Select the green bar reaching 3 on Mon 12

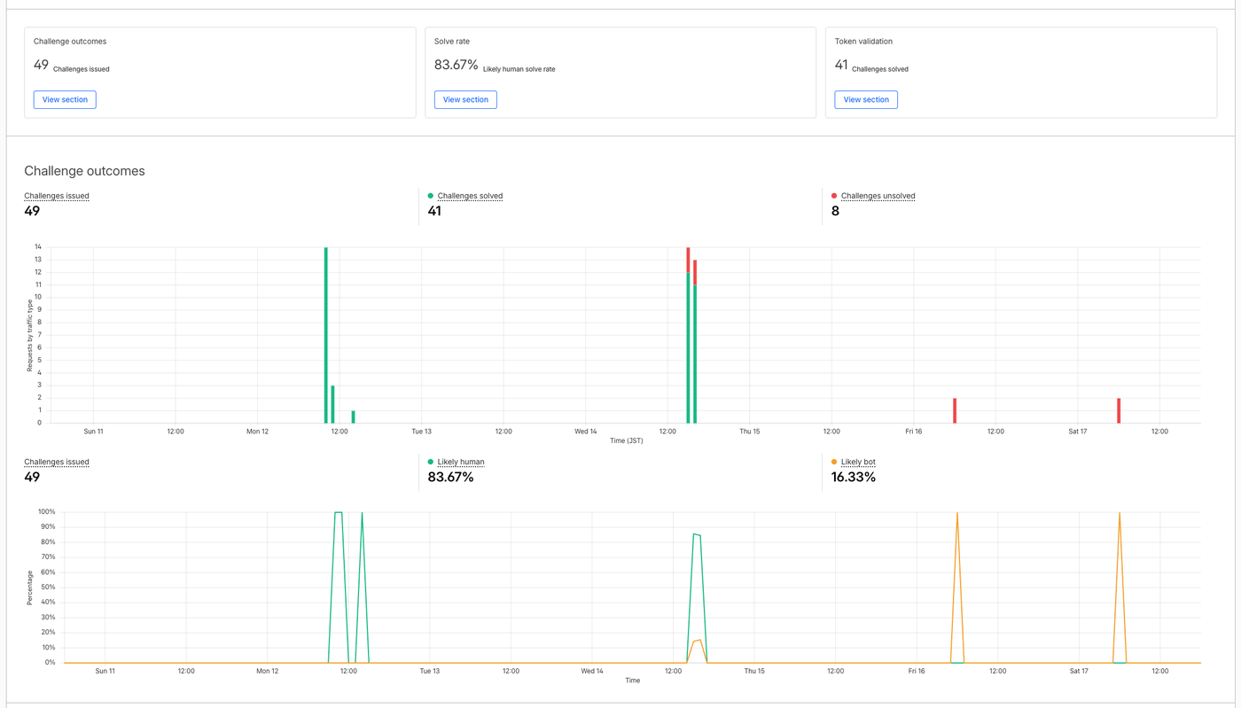click(333, 404)
